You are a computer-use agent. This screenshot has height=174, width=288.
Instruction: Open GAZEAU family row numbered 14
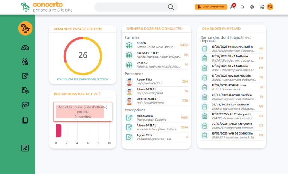click(156, 64)
